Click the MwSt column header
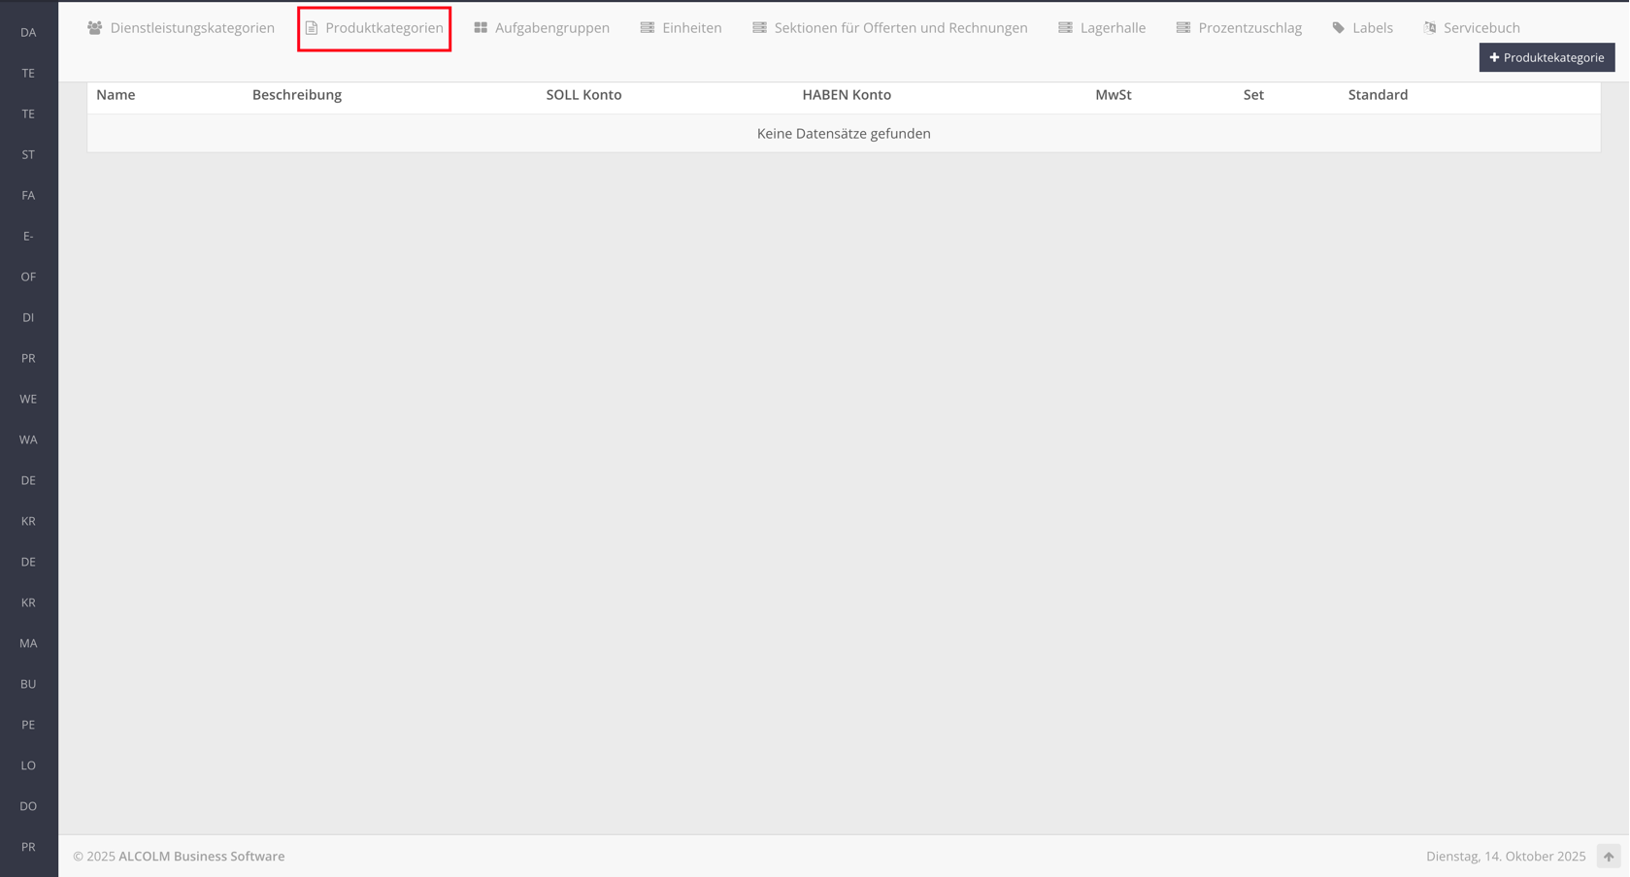Screen dimensions: 1630x877 [x=1113, y=95]
